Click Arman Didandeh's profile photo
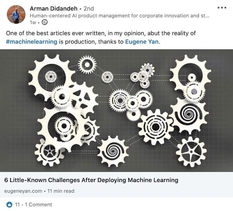The height and width of the screenshot is (211, 233). tap(16, 14)
